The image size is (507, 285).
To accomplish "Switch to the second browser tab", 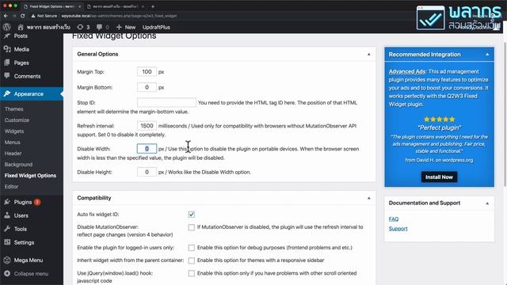I will (115, 6).
